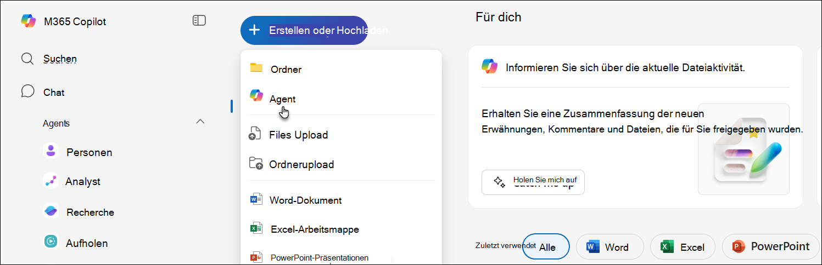Filter recent files by PowerPoint
822x265 pixels.
click(771, 247)
